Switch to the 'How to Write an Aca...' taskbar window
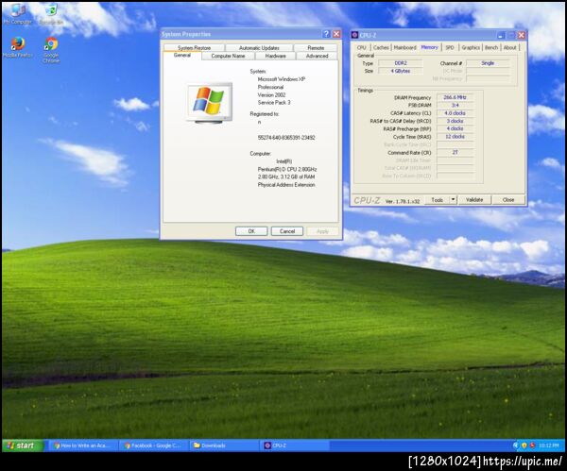 pos(83,446)
